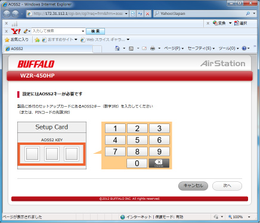The height and width of the screenshot is (223, 260).
Task: Click the search magnifier icon in Yahoo!Japan box
Action: 248,14
